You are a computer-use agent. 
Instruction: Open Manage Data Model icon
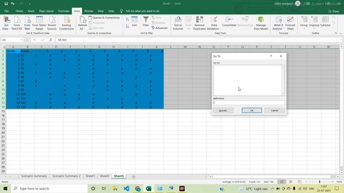261,23
